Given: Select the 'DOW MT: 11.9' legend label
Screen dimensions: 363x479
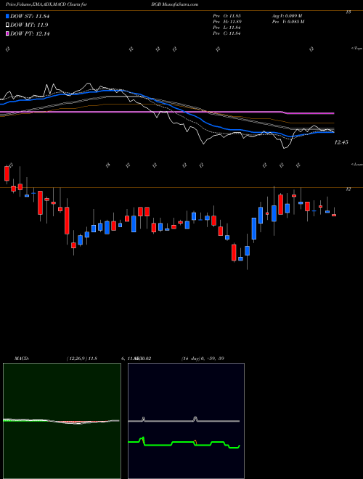Looking at the screenshot, I should point(29,25).
